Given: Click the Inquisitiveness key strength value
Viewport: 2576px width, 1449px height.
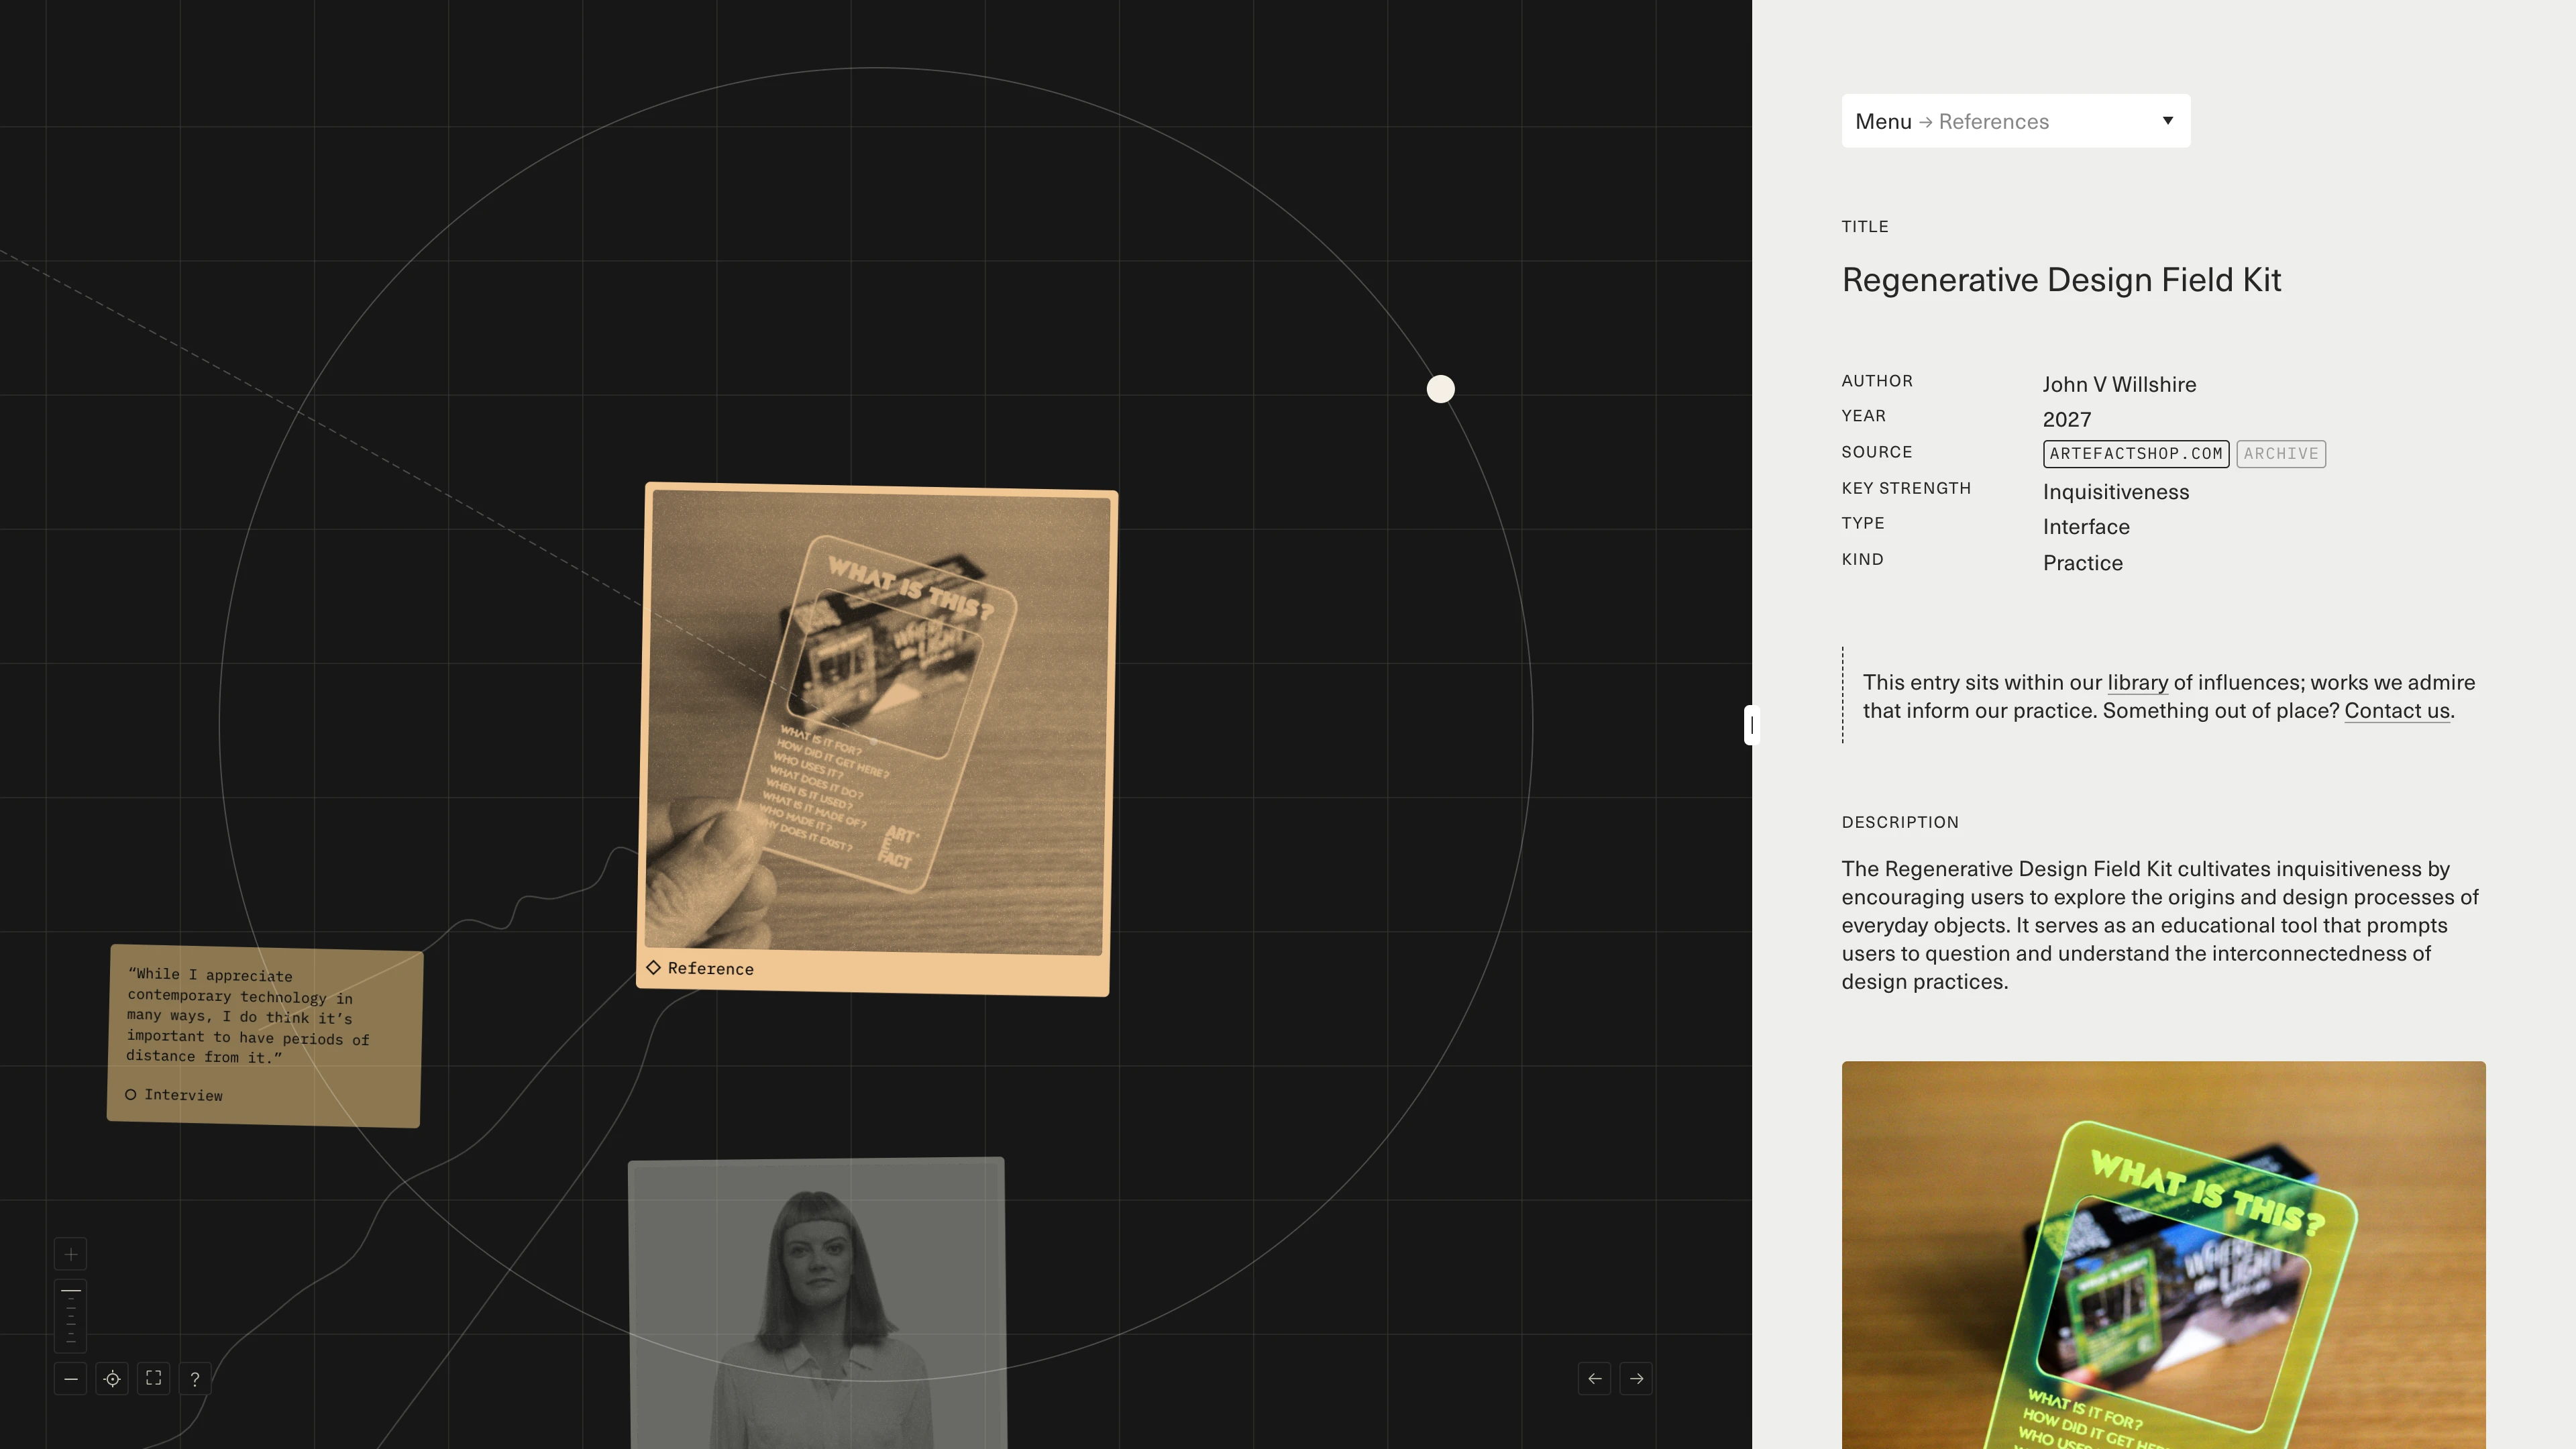Looking at the screenshot, I should (x=2116, y=492).
